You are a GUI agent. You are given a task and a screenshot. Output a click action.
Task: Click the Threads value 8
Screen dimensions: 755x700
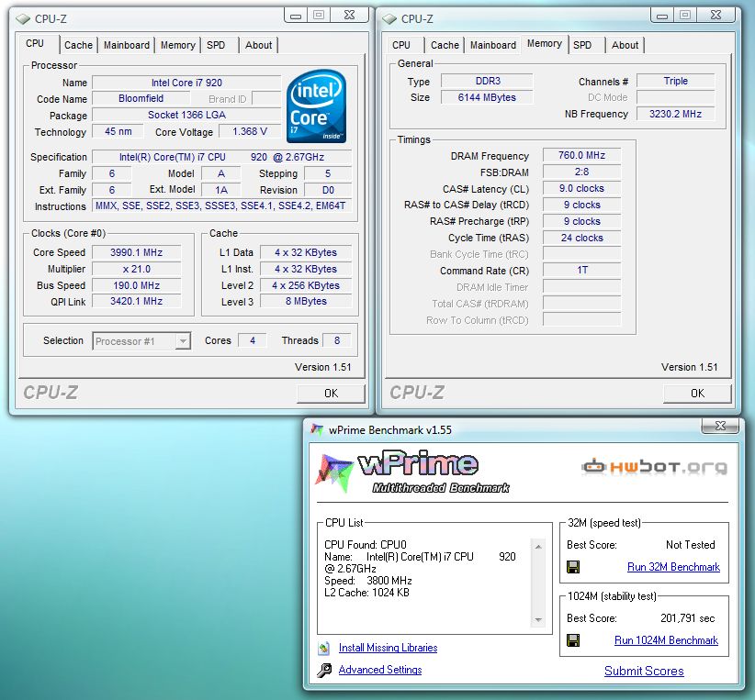tap(336, 340)
